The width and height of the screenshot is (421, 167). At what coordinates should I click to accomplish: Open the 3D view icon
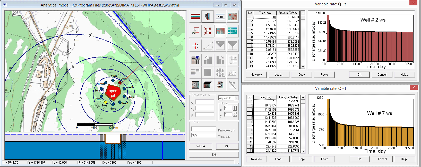233,73
